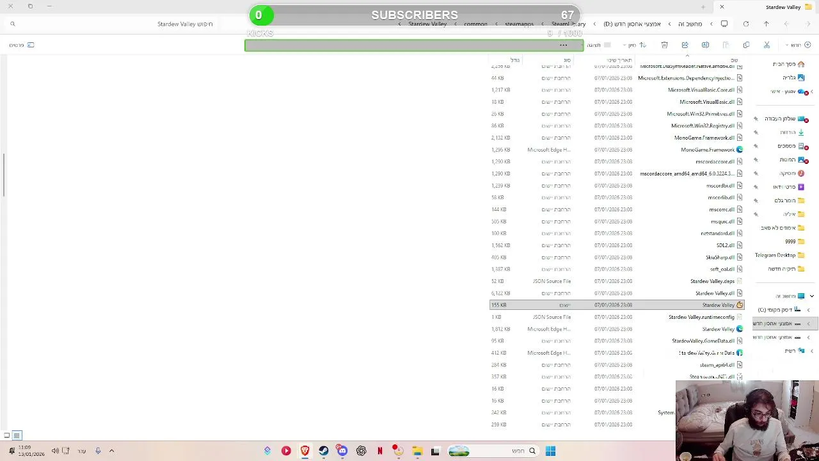Image resolution: width=819 pixels, height=461 pixels.
Task: Click אמצעי אחסון חדש (D:) breadcrumb
Action: 632,24
